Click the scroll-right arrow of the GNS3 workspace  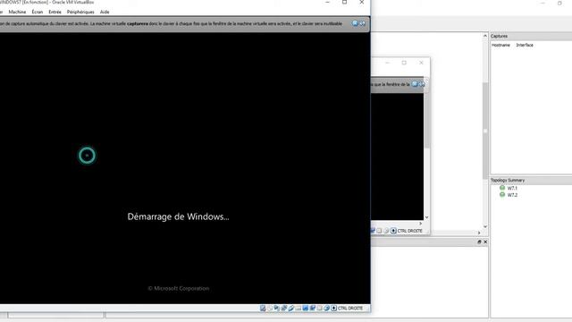[x=479, y=233]
